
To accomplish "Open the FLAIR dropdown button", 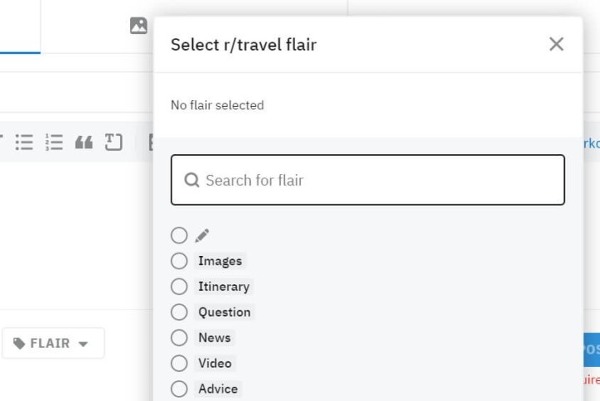I will point(52,343).
